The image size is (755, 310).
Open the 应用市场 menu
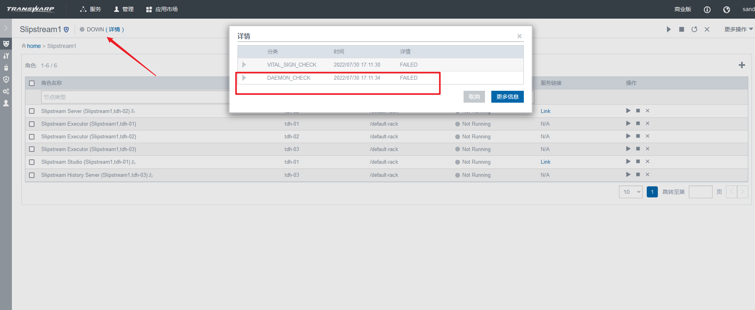point(162,9)
